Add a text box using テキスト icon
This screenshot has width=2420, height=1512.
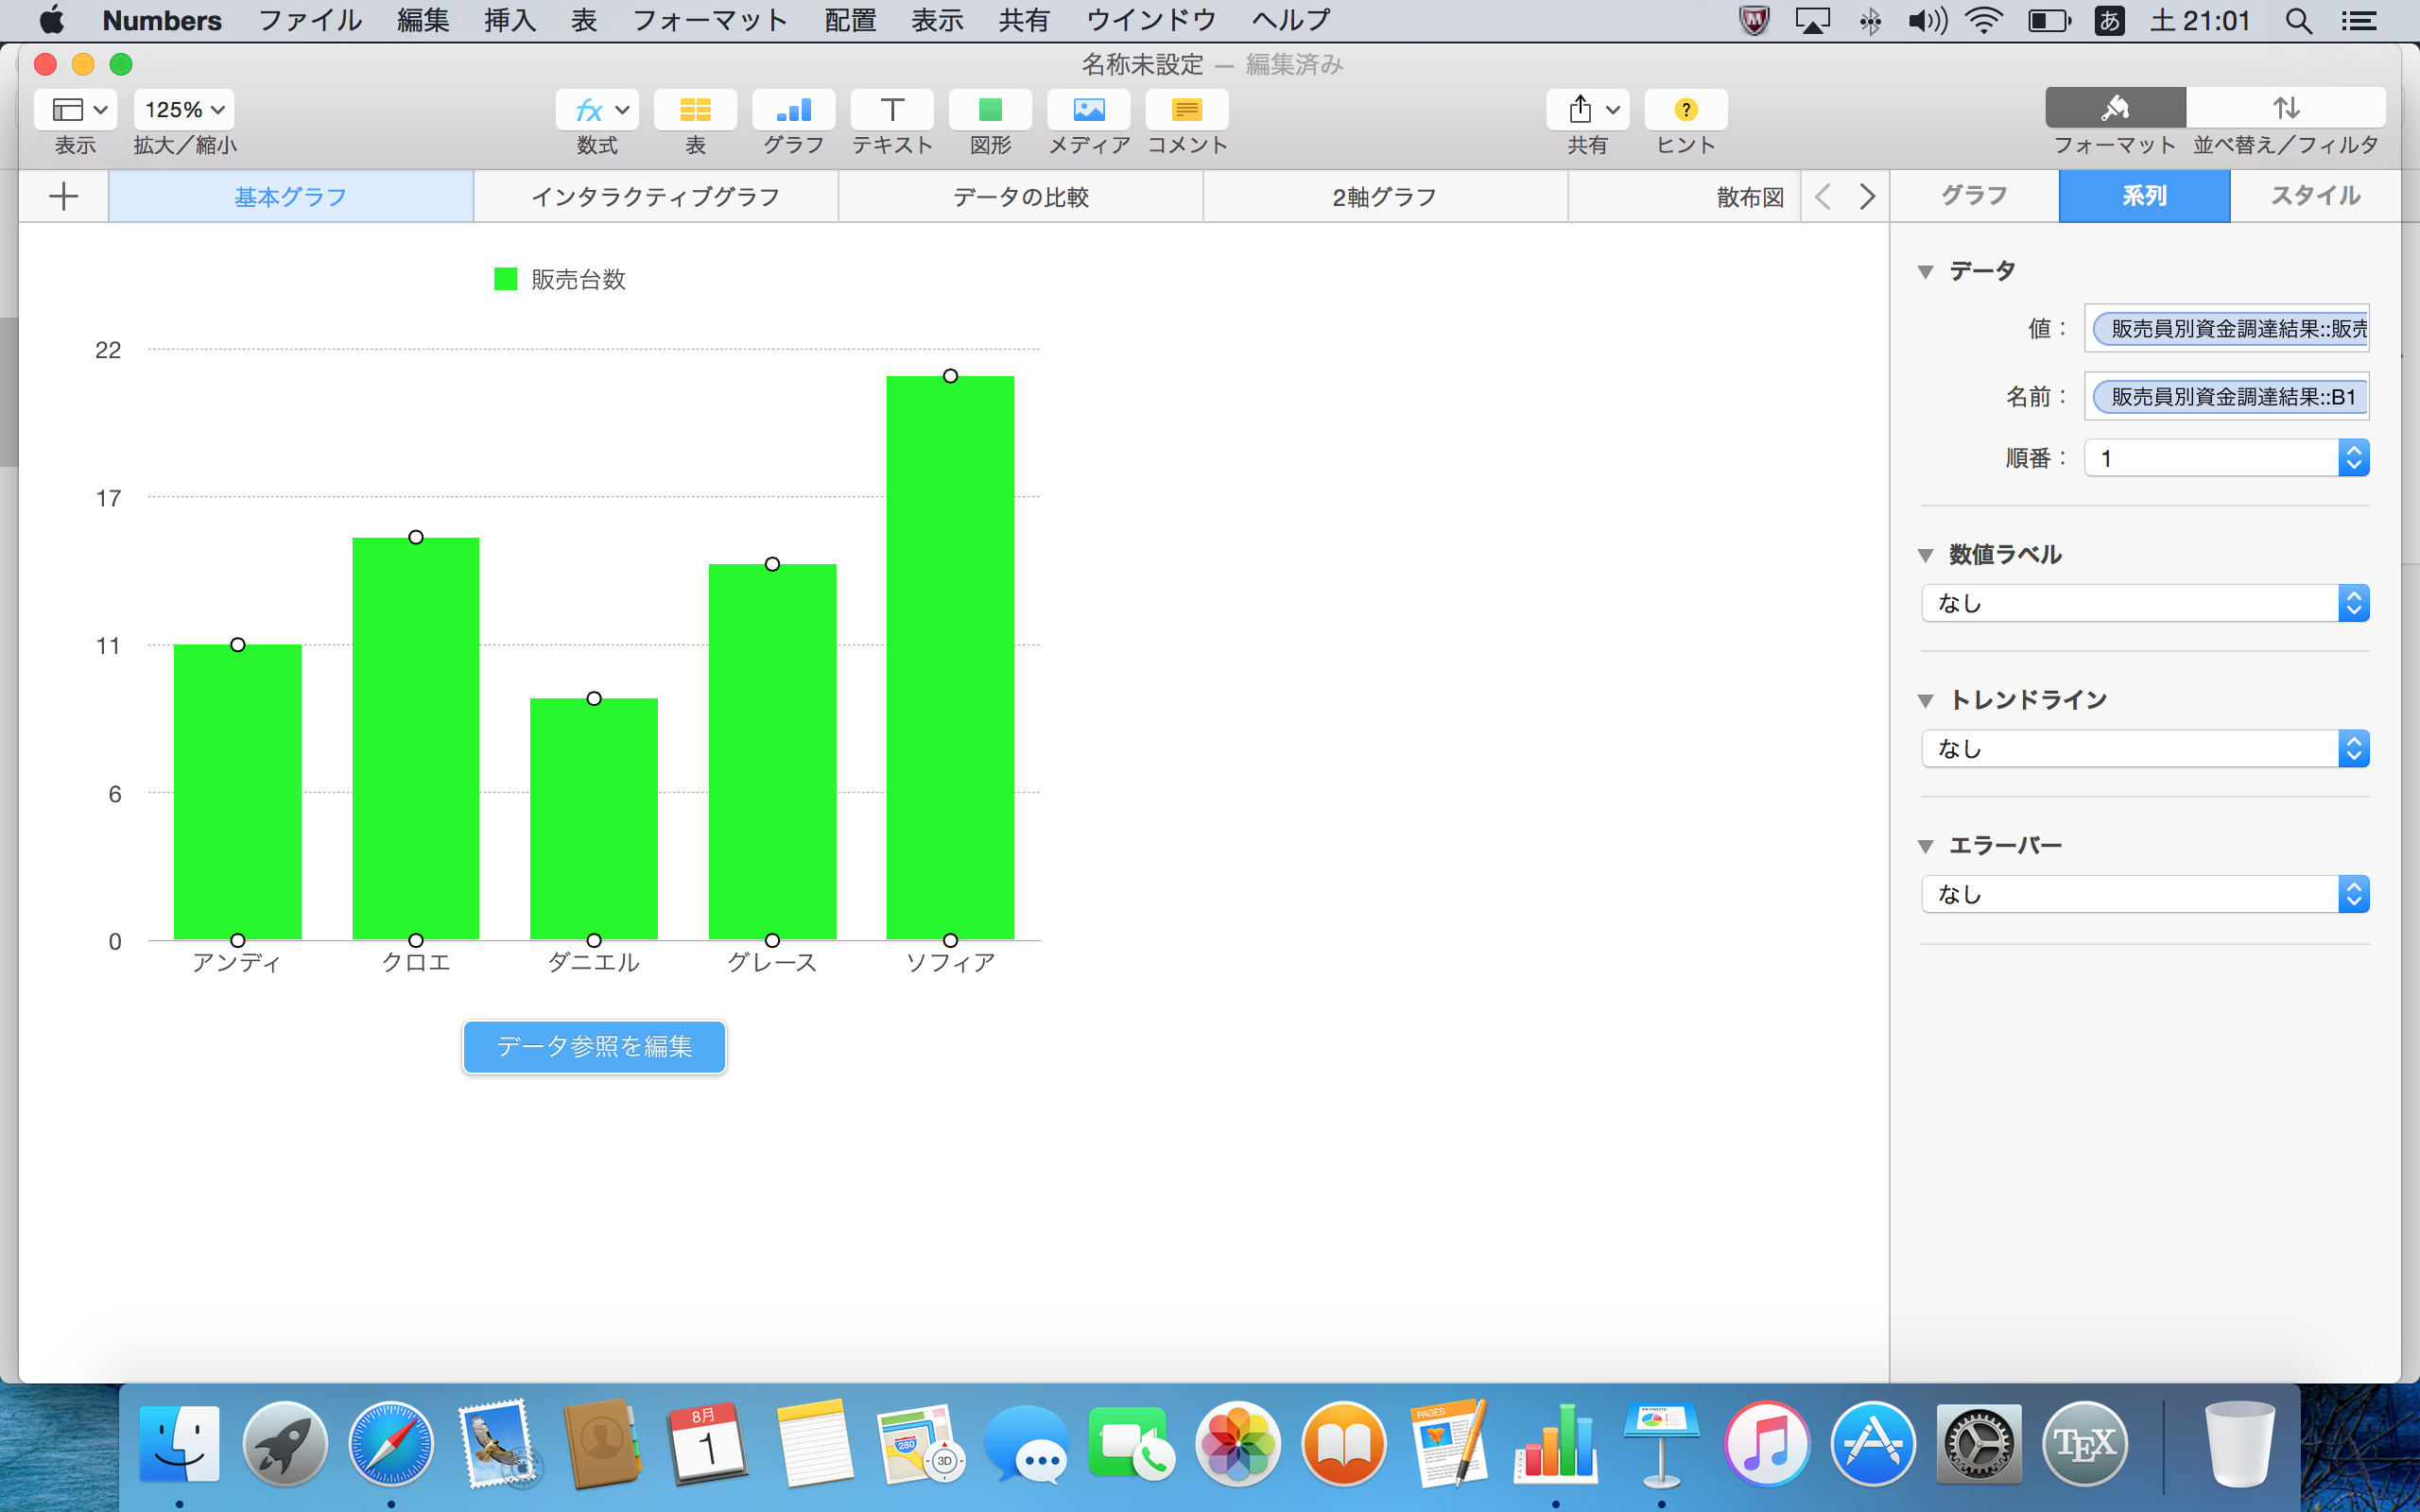[891, 109]
